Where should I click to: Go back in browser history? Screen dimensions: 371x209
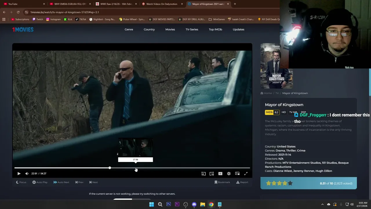[x=4, y=12]
